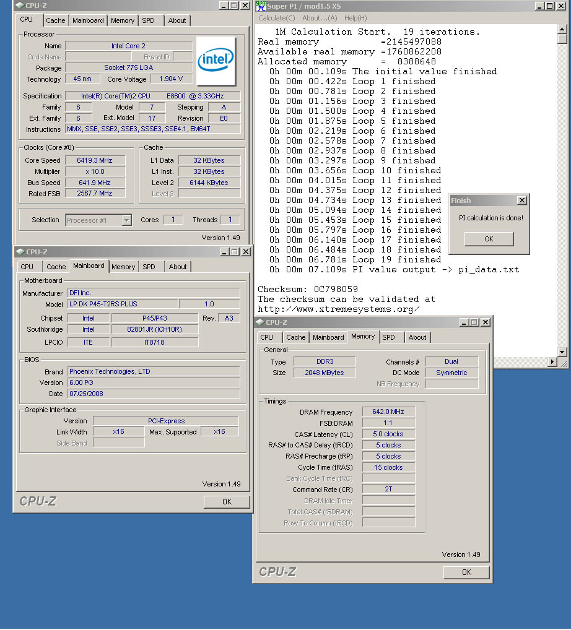The image size is (571, 630).
Task: Click the Channels # value Dual
Action: tap(451, 361)
